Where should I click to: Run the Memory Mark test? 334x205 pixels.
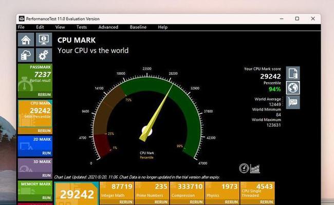point(46,197)
